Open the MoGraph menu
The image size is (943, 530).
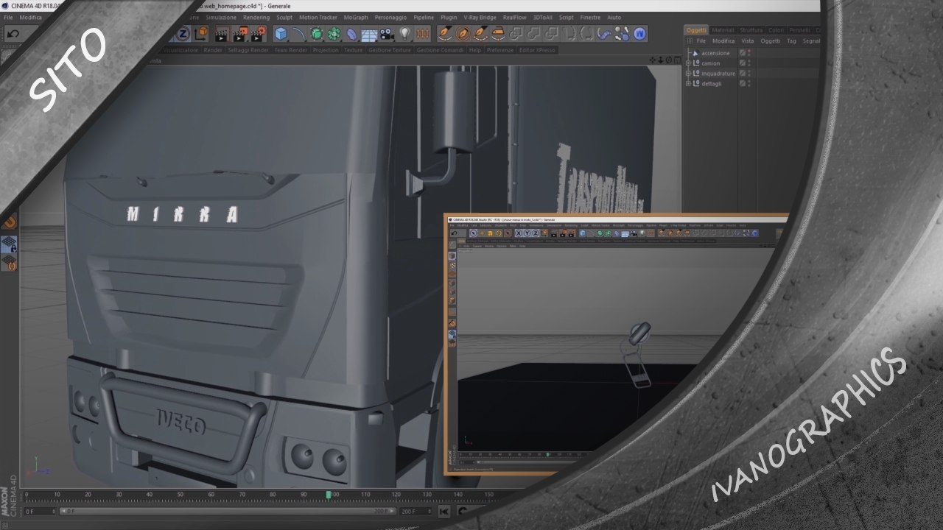pos(356,17)
